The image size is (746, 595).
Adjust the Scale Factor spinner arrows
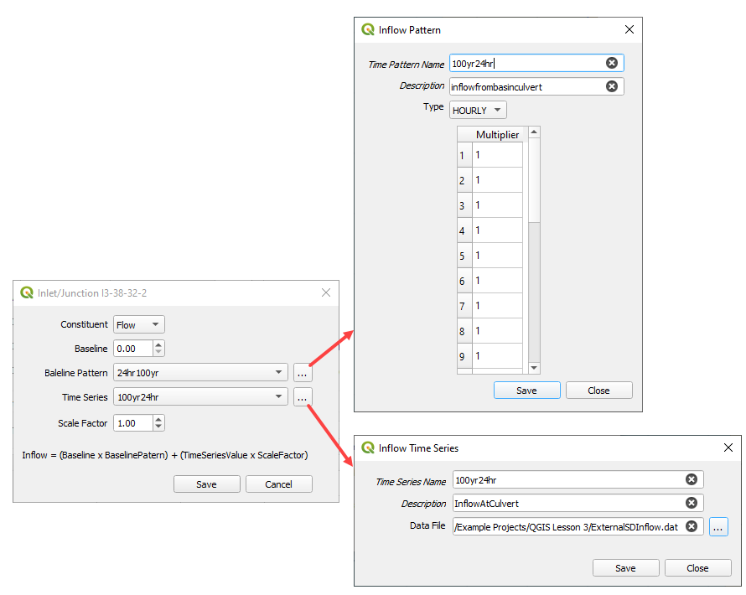click(159, 423)
